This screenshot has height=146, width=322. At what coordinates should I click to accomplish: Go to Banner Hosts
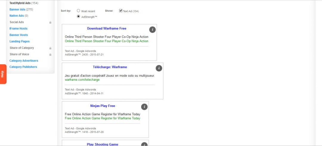coord(19,35)
